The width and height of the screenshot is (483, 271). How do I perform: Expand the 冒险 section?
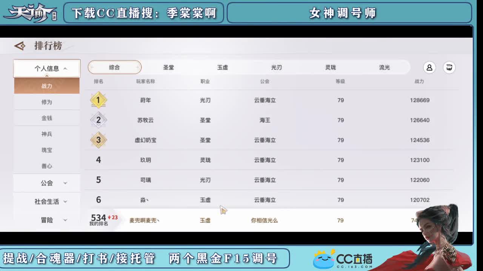[46, 220]
